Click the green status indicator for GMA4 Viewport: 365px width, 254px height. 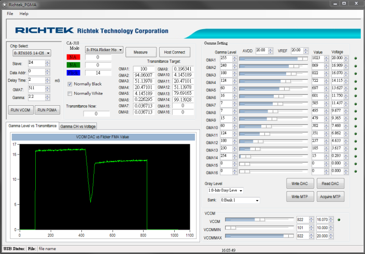[356, 81]
